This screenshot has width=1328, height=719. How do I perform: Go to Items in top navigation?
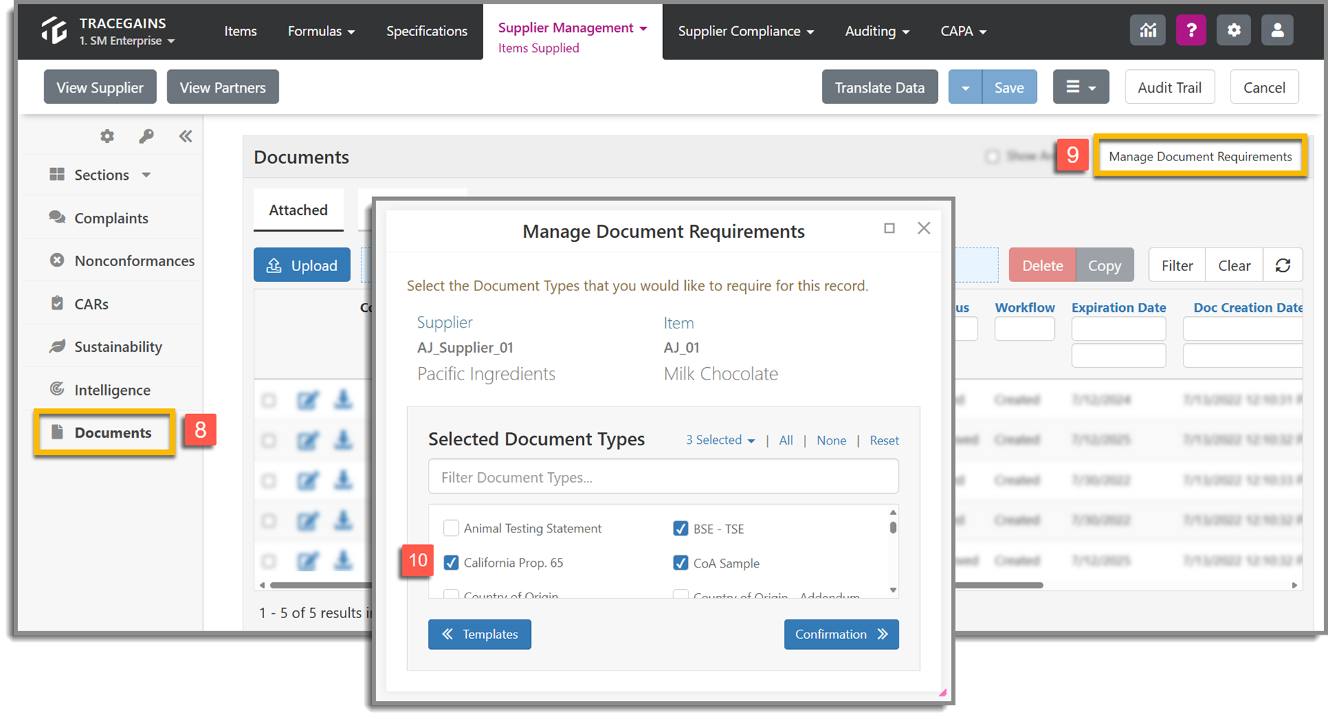(x=241, y=31)
